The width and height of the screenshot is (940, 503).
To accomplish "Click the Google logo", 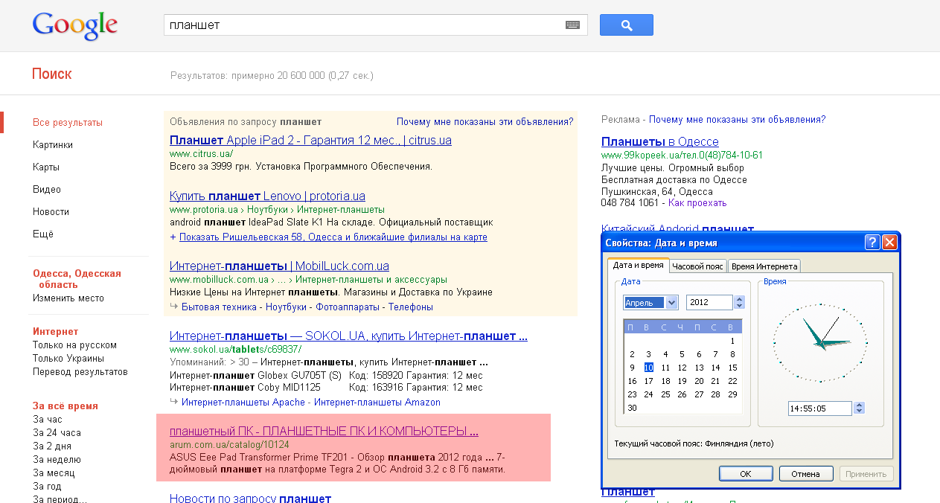I will tap(75, 27).
